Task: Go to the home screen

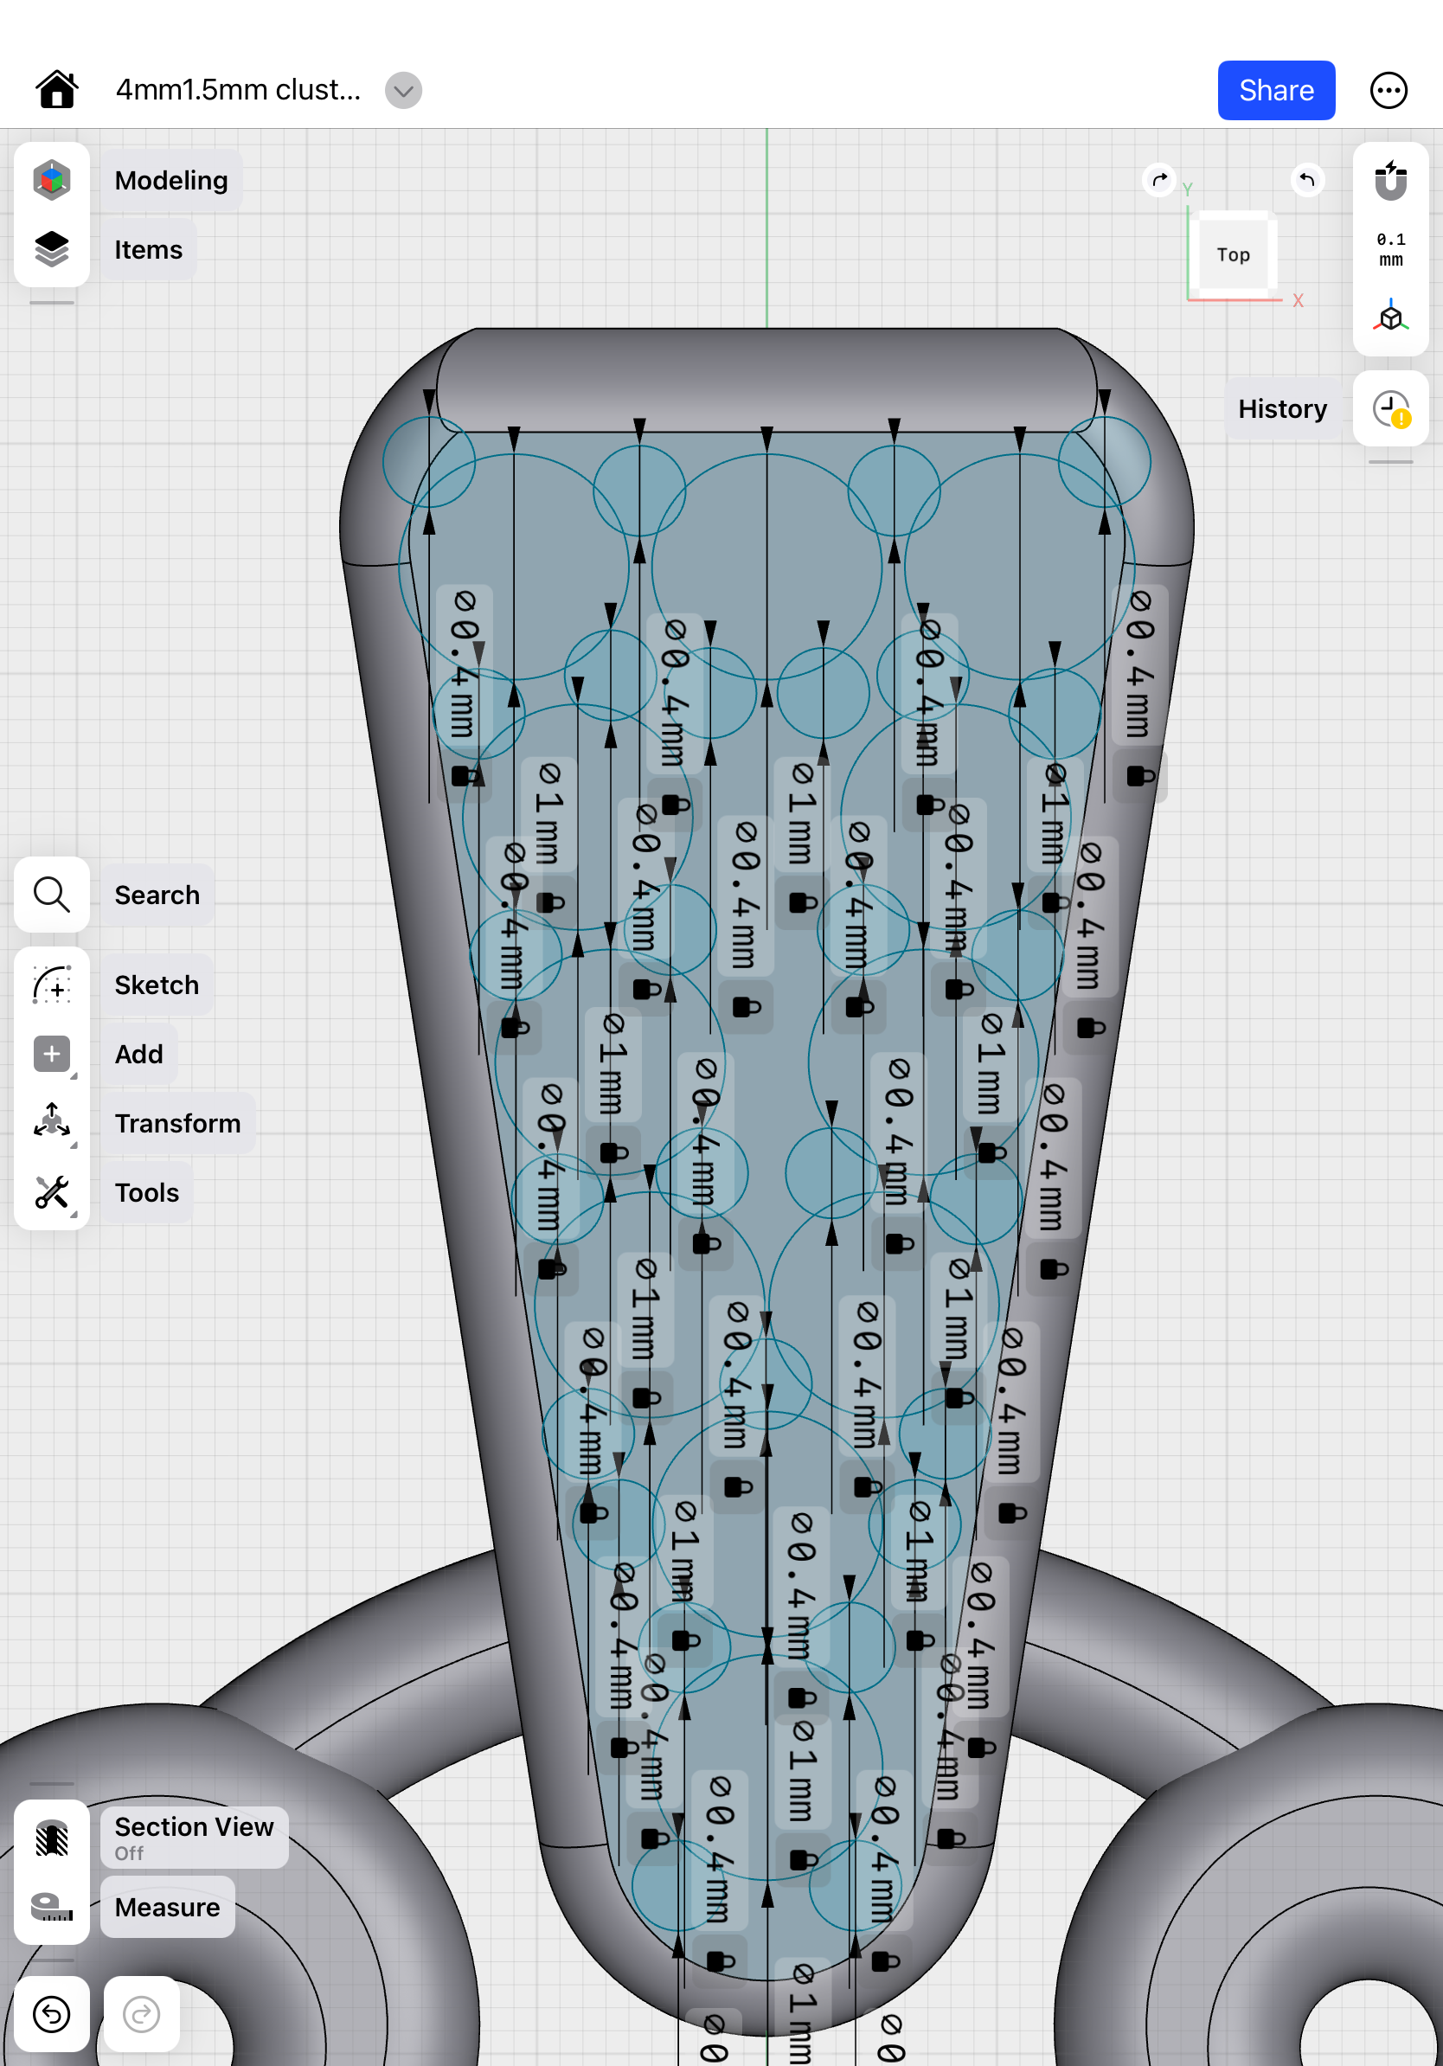Action: (x=57, y=90)
